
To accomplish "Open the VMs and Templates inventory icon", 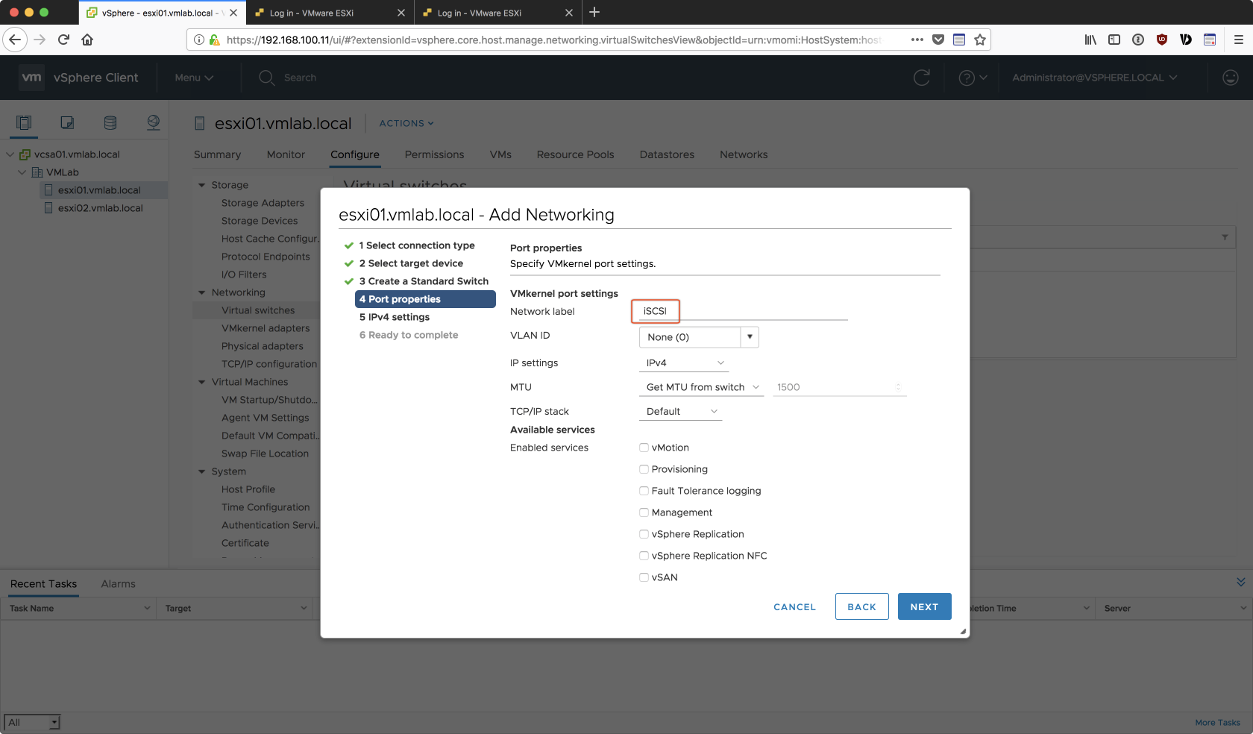I will tap(67, 122).
